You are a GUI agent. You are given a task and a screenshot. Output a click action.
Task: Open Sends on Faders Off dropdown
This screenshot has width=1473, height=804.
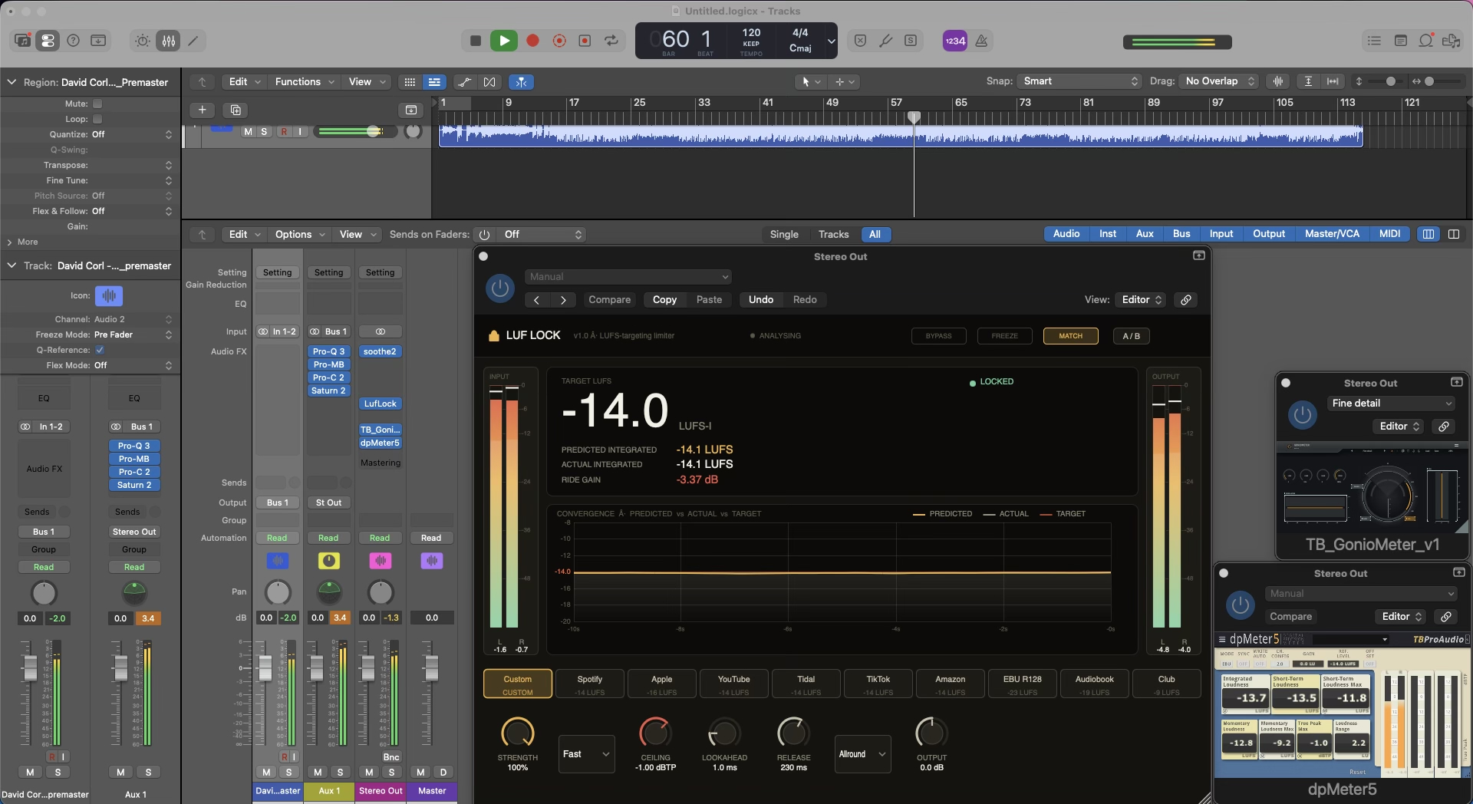coord(542,235)
